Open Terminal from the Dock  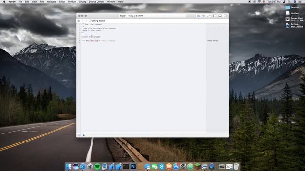pos(126,167)
